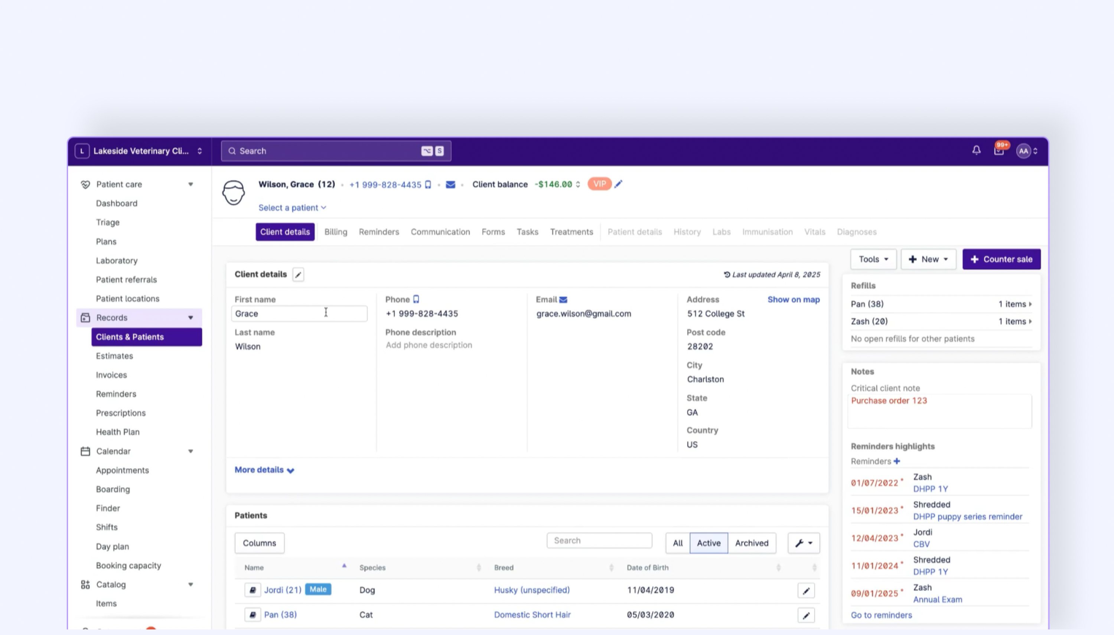The height and width of the screenshot is (635, 1114).
Task: Click the pencil icon next to VIP tag
Action: pyautogui.click(x=618, y=184)
